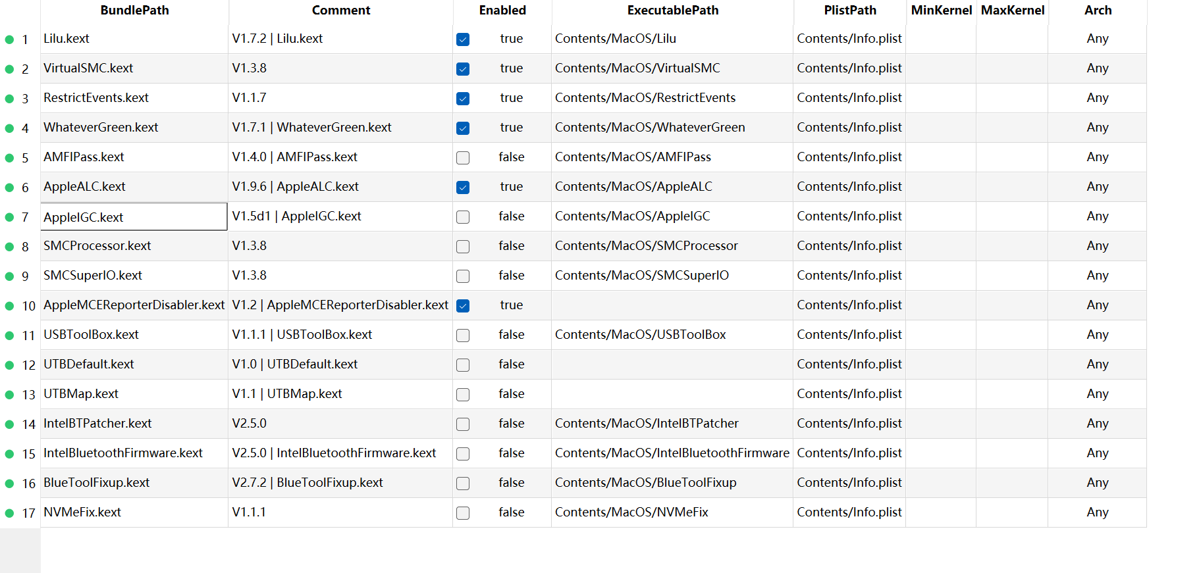Image resolution: width=1201 pixels, height=573 pixels.
Task: Select WhateverGreen.kext in BundlePath column
Action: (x=134, y=128)
